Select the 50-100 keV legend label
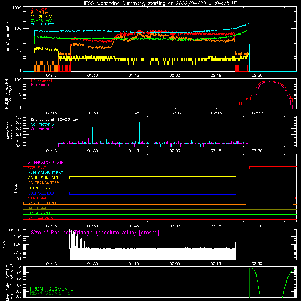 [x=43, y=24]
